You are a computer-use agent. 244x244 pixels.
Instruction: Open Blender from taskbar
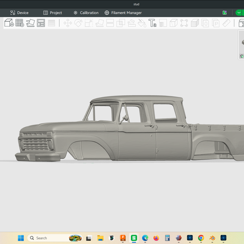(x=212, y=238)
